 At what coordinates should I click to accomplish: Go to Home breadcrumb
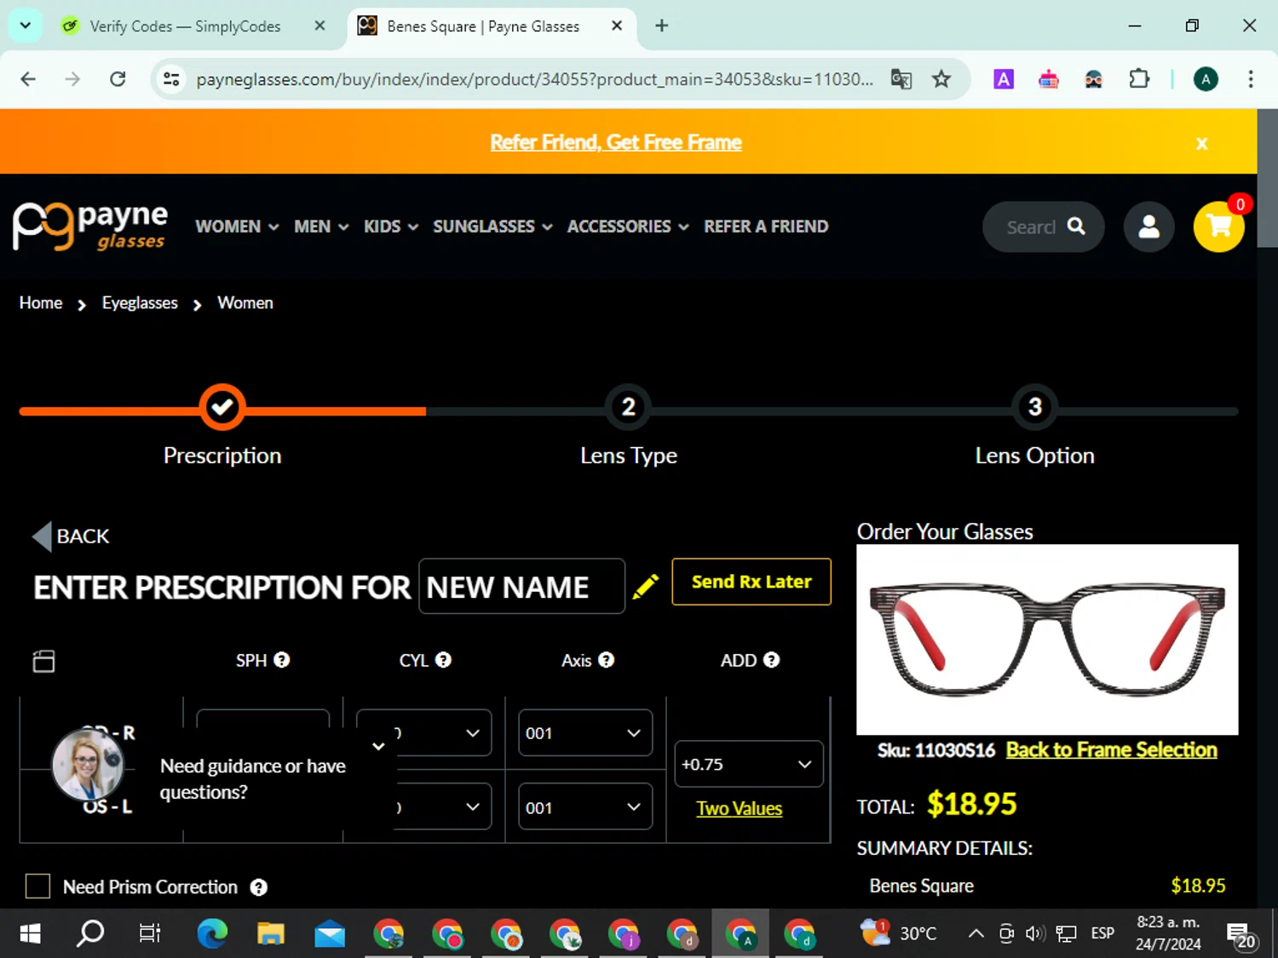[x=41, y=303]
